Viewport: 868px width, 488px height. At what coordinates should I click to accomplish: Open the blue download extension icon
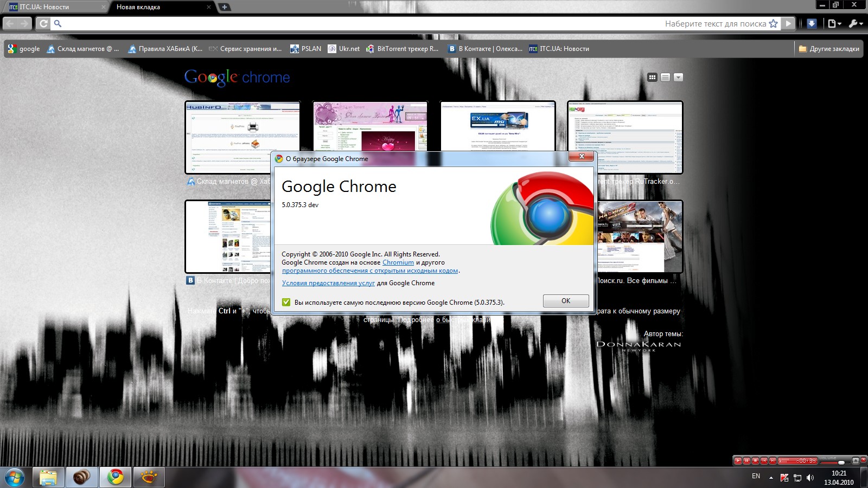click(x=812, y=23)
